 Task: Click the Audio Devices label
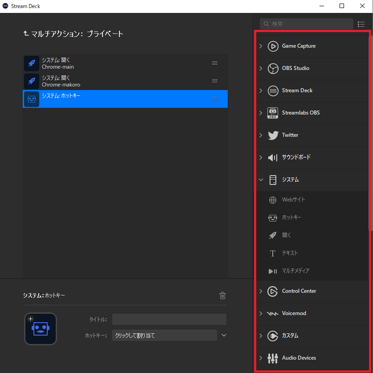pyautogui.click(x=299, y=358)
